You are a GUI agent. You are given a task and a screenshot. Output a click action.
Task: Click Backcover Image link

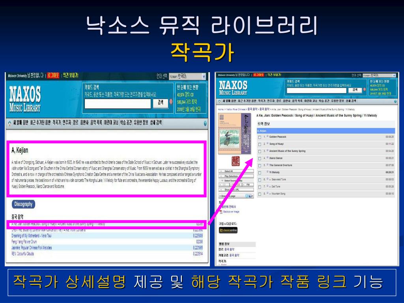pos(231,212)
